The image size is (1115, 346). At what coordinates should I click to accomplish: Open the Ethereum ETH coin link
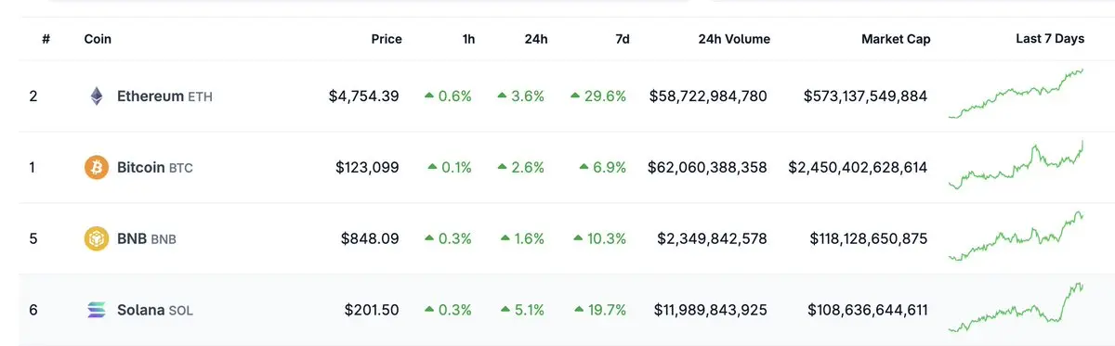pyautogui.click(x=164, y=96)
